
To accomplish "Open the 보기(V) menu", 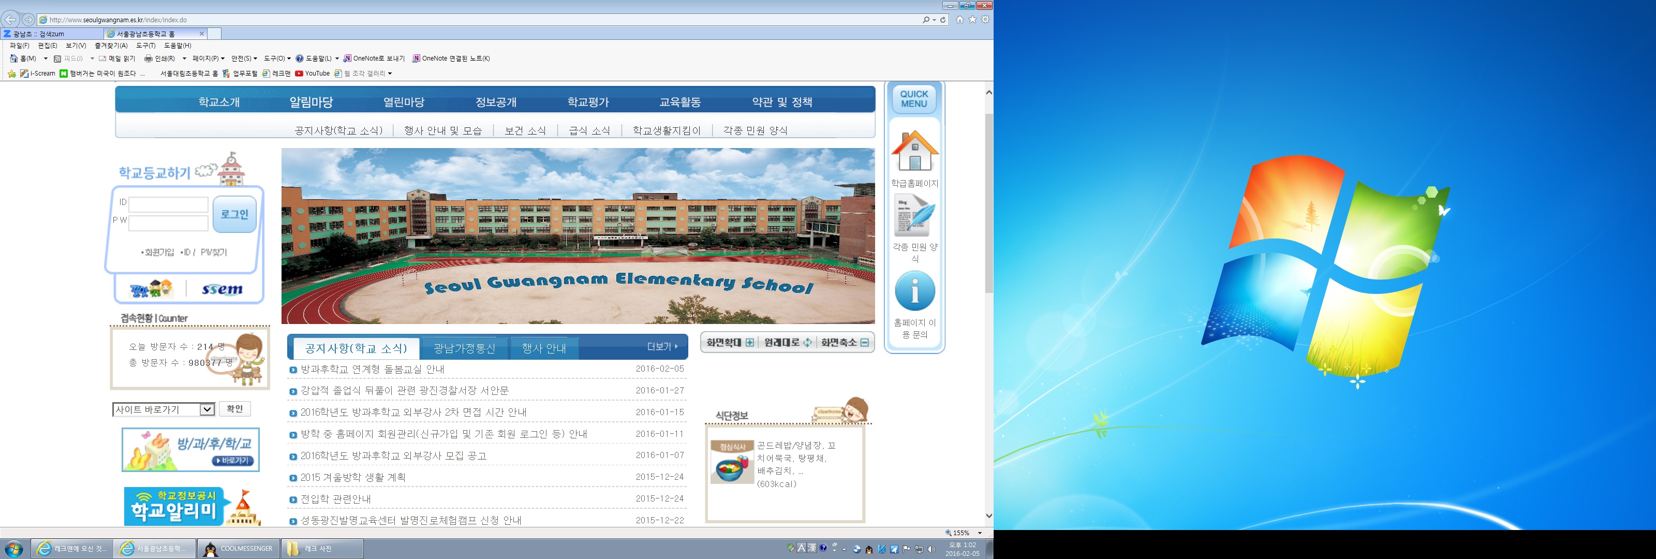I will (x=76, y=46).
